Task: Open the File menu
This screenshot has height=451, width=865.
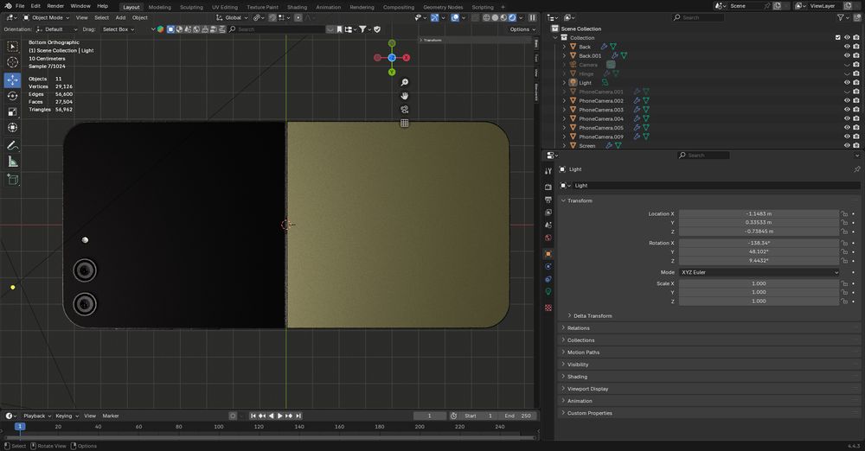Action: click(20, 6)
